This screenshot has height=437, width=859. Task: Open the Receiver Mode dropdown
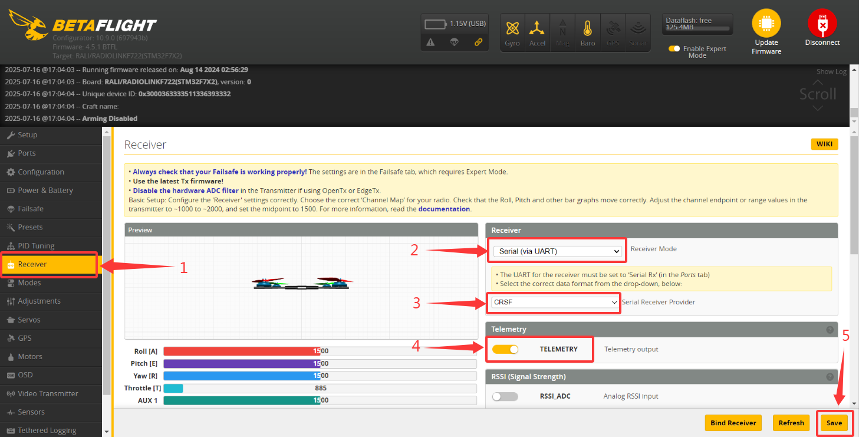(557, 251)
